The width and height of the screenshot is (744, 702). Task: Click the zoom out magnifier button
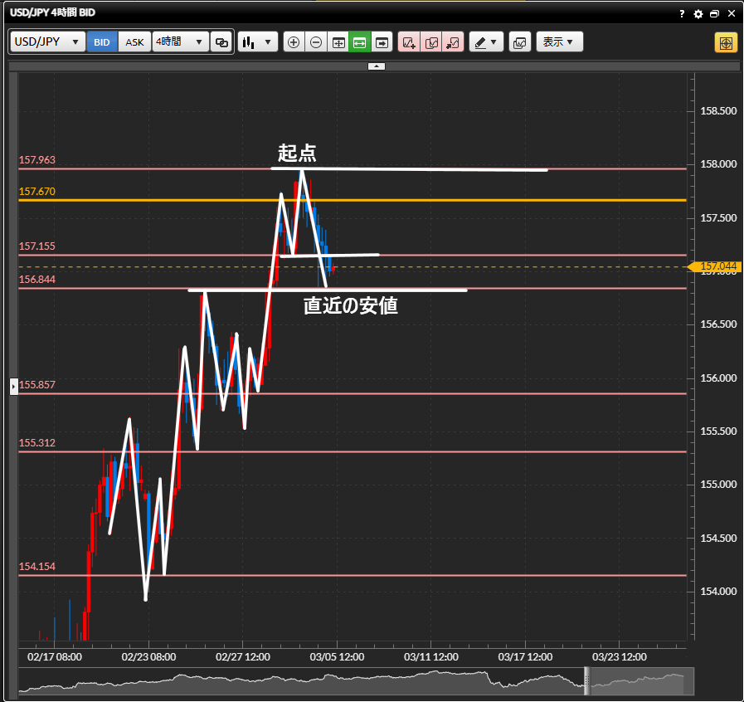point(316,42)
